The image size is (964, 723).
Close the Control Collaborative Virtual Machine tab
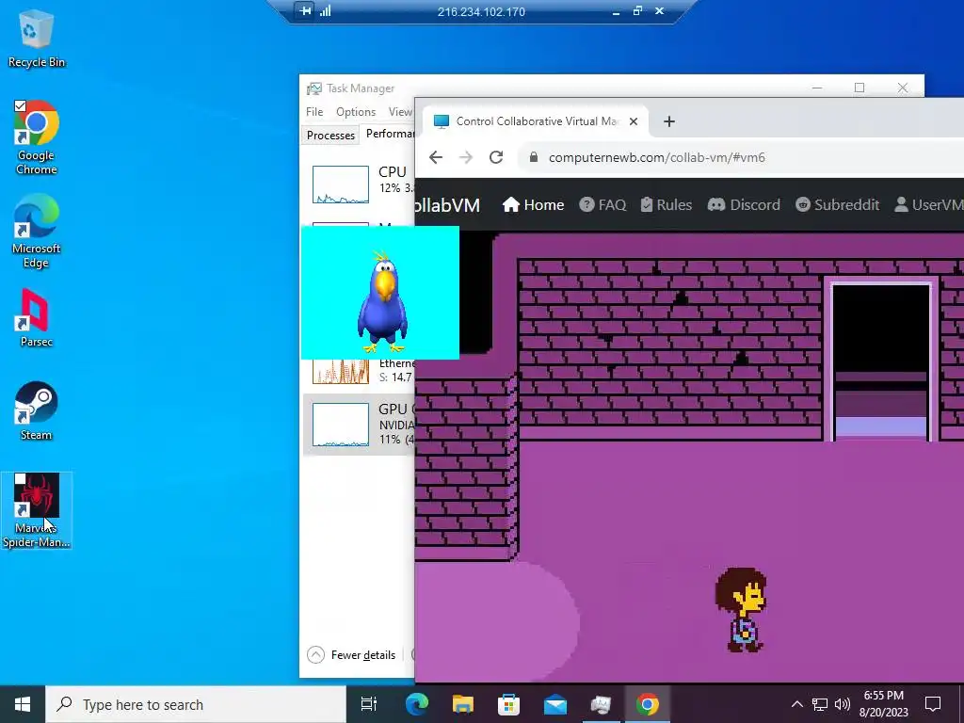tap(634, 121)
